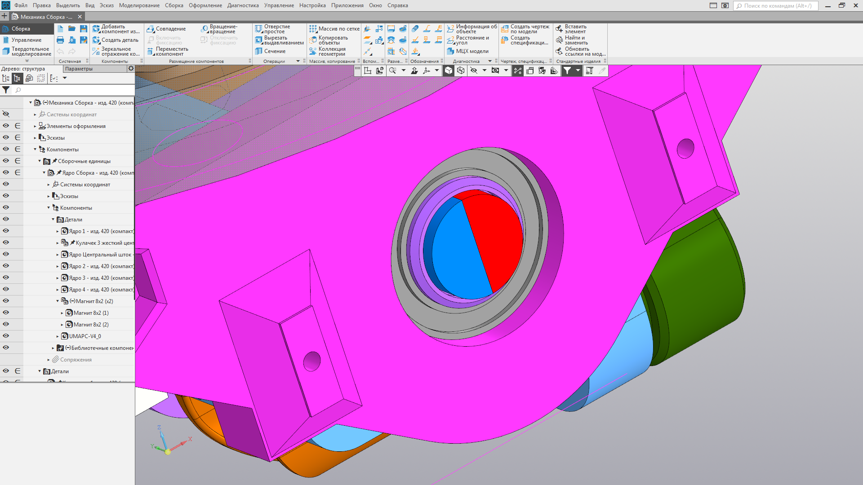Hide Магнит 8x2 (1) with eye icon

[6, 313]
